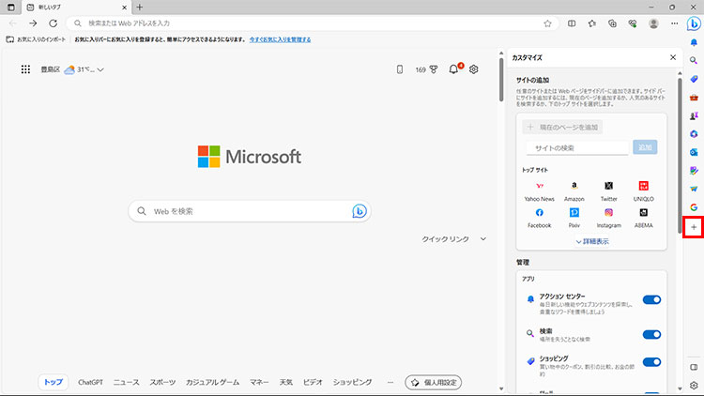Screen dimensions: 704x396
Task: Click the Google icon in the sidebar
Action: pyautogui.click(x=694, y=206)
